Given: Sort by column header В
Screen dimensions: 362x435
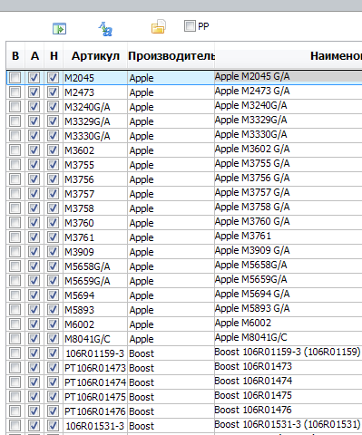Looking at the screenshot, I should pos(15,56).
